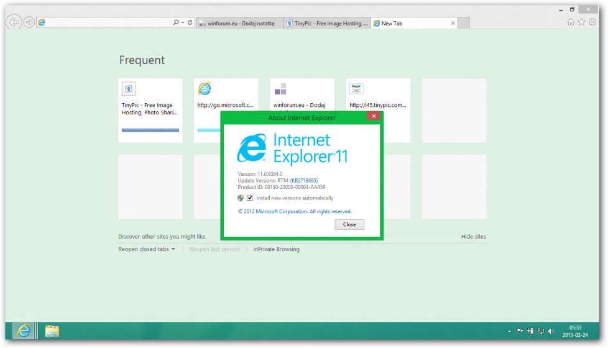Select the New Tab tab

(x=414, y=23)
